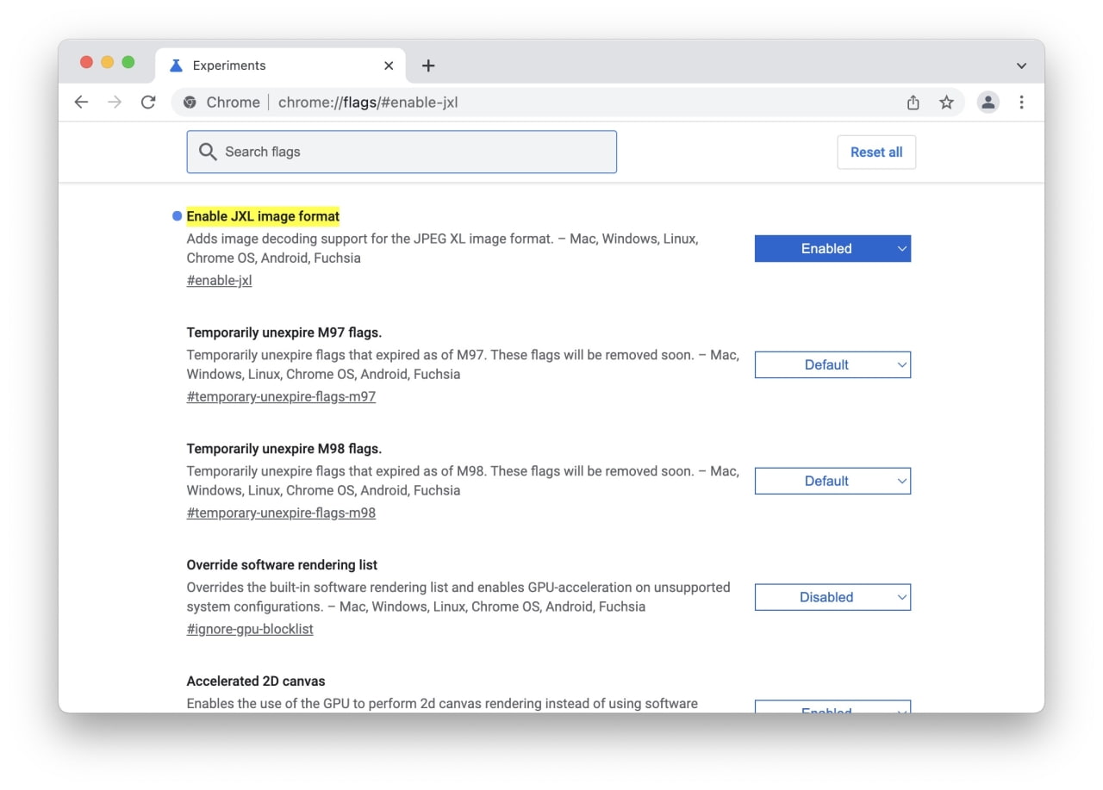Reload the flags page
1103x790 pixels.
pyautogui.click(x=148, y=103)
